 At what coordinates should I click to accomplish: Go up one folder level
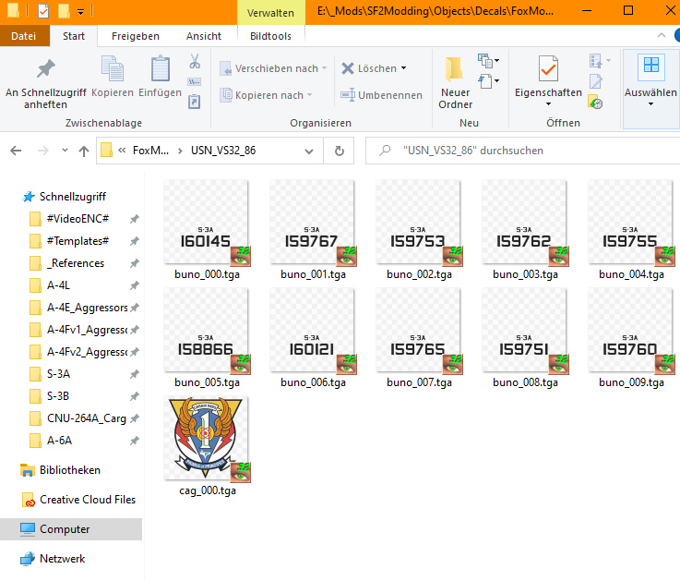(x=84, y=151)
